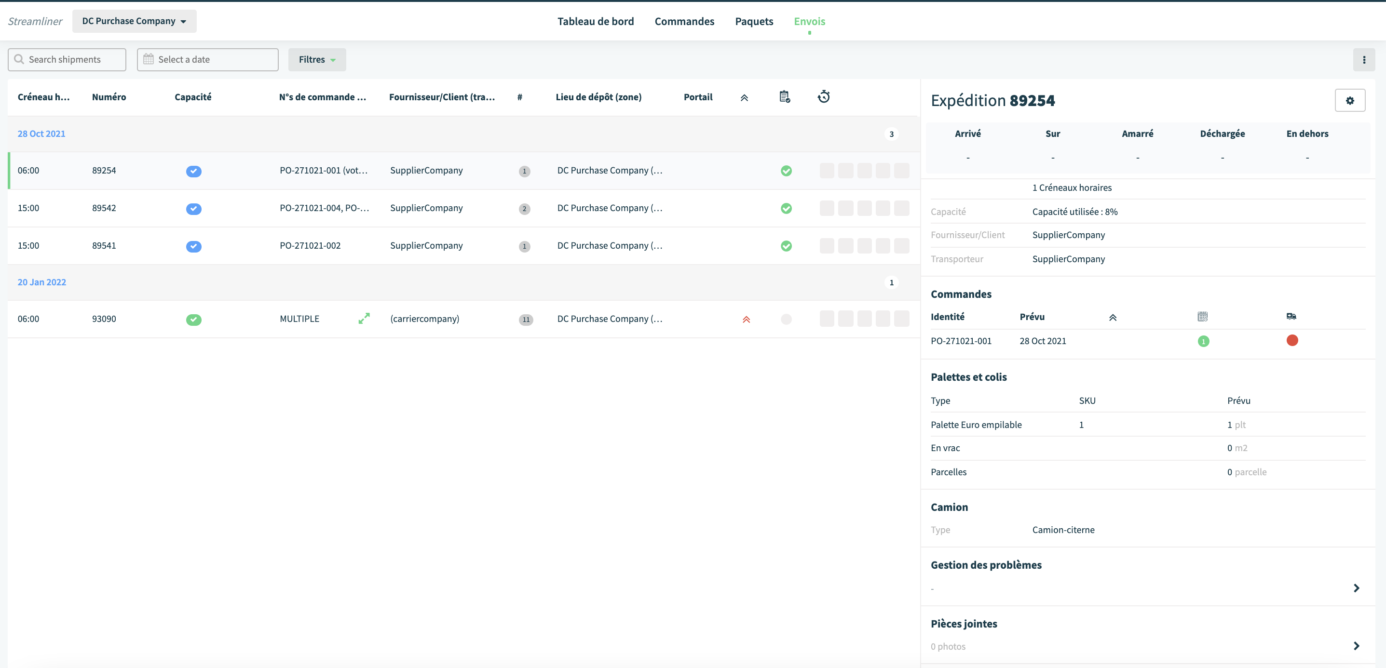Click the count badge 1 on shipment 89541
The width and height of the screenshot is (1386, 668).
click(525, 246)
